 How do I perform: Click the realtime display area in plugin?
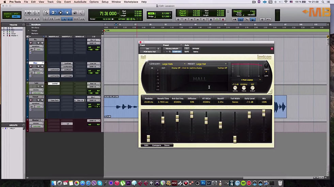click(199, 79)
